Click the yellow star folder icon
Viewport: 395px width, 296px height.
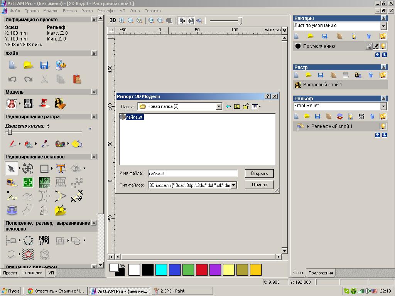tap(61, 210)
